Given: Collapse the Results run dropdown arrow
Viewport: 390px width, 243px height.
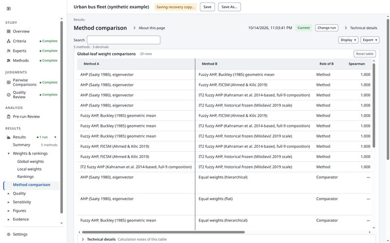Looking at the screenshot, I should coord(55,137).
